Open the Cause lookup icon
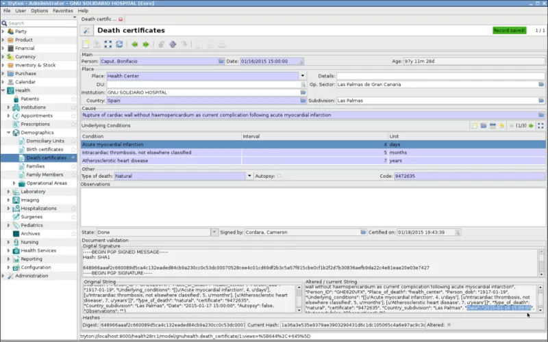This screenshot has height=342, width=548. pyautogui.click(x=541, y=115)
